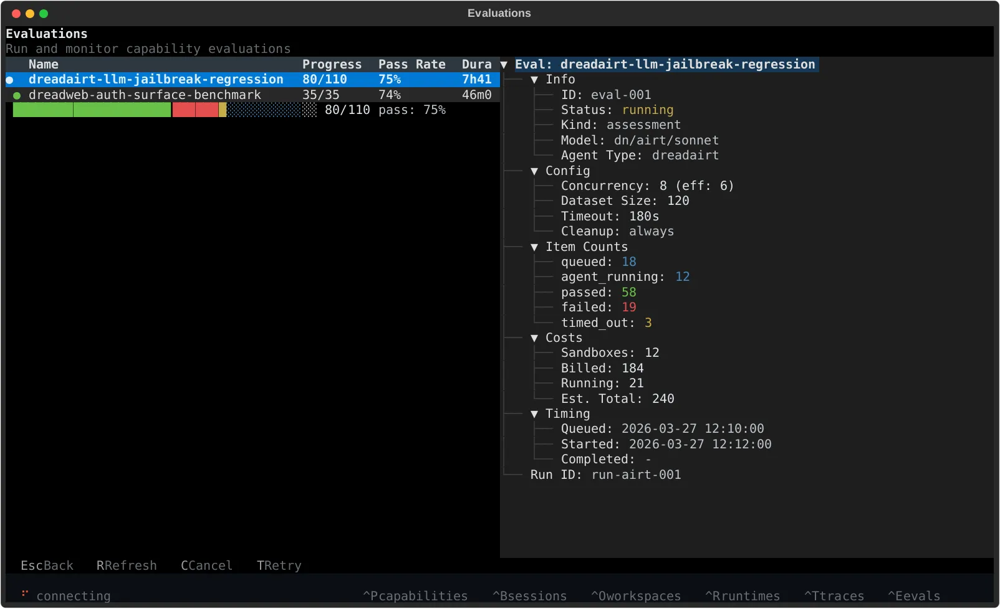Screen dimensions: 1000x609
Task: Click the red connecting status indicator
Action: 25,594
